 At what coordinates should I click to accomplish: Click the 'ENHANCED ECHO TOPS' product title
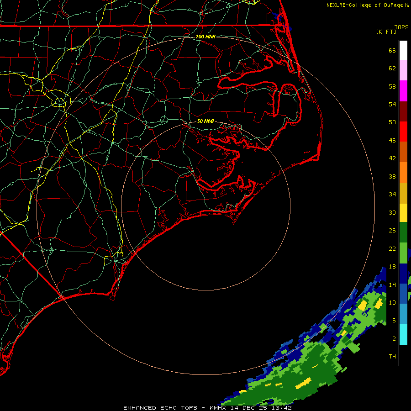160,408
